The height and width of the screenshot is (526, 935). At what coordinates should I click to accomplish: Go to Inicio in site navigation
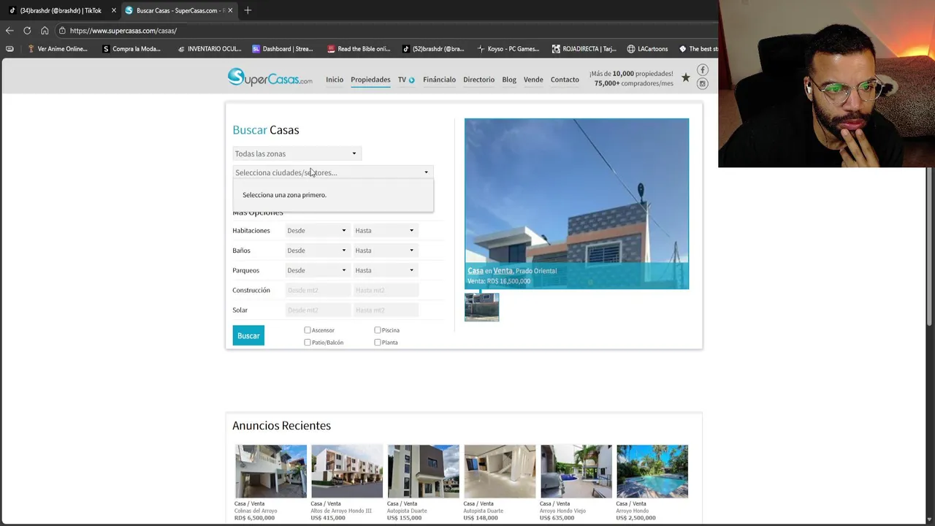pos(335,80)
